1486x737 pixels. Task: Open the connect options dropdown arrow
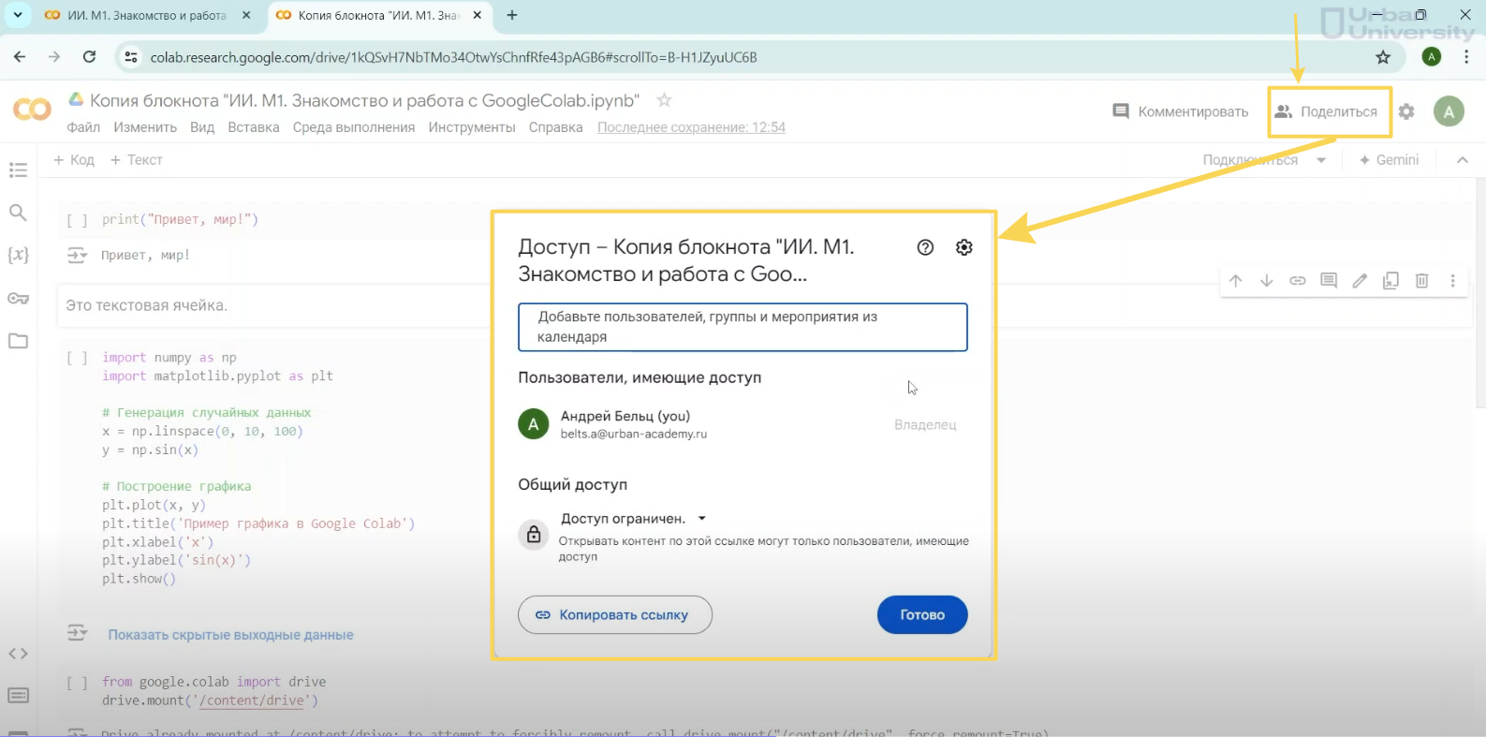pyautogui.click(x=1321, y=160)
